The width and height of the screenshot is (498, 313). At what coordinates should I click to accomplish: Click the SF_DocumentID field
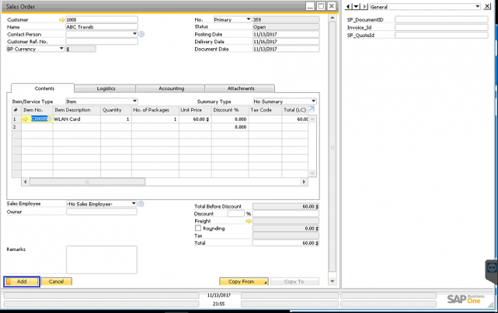441,19
